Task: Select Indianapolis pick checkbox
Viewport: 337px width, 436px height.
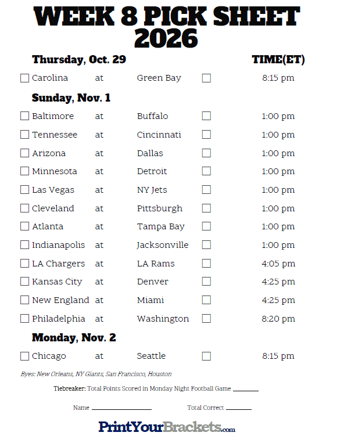Action: [25, 245]
